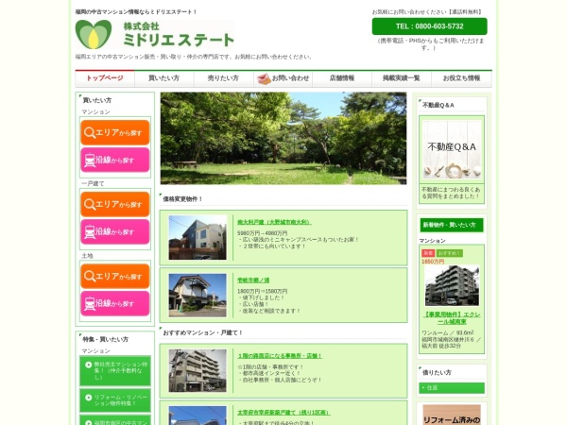
Task: Click the park forest hero image
Action: point(283,139)
